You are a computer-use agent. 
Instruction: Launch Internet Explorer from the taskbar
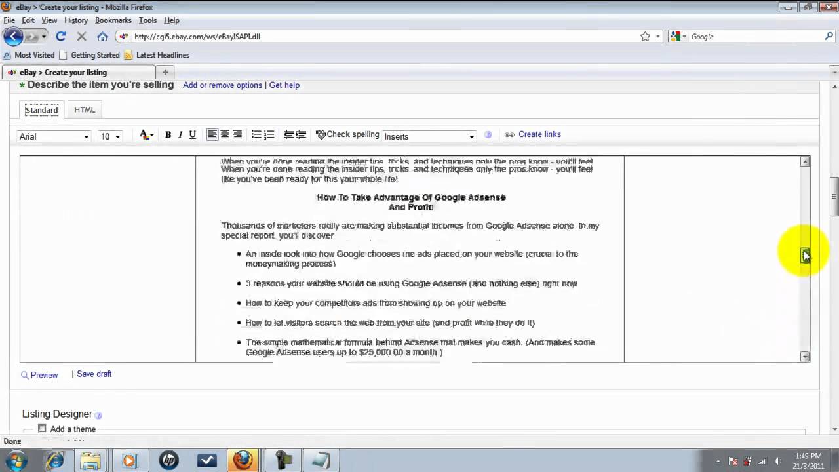click(x=54, y=460)
